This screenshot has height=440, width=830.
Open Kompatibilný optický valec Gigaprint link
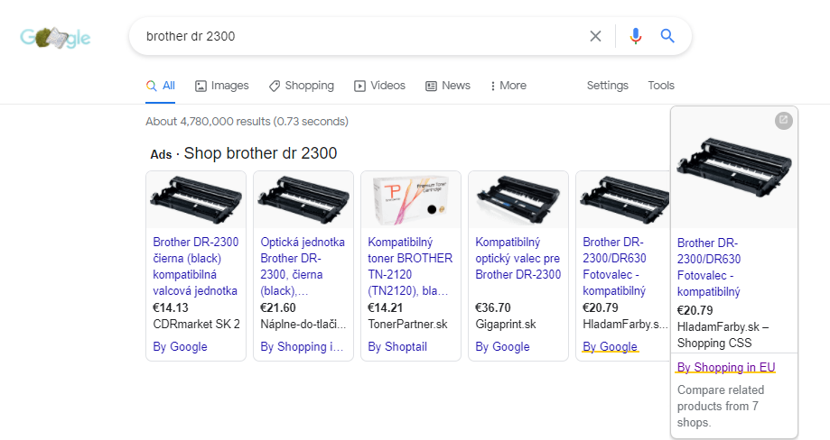pyautogui.click(x=518, y=258)
